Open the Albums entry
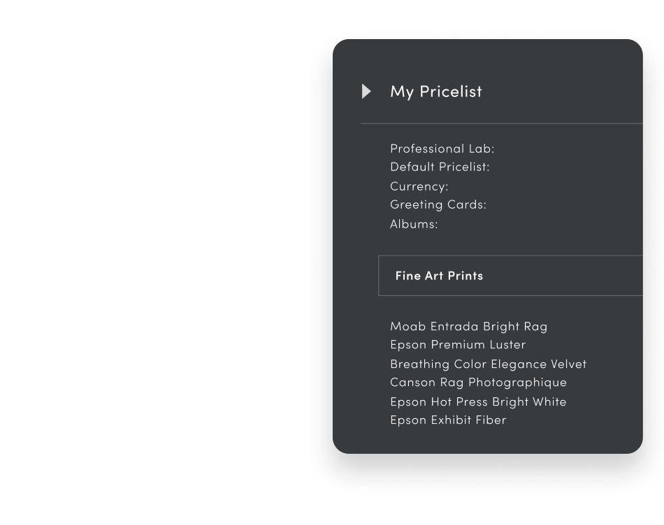 414,224
